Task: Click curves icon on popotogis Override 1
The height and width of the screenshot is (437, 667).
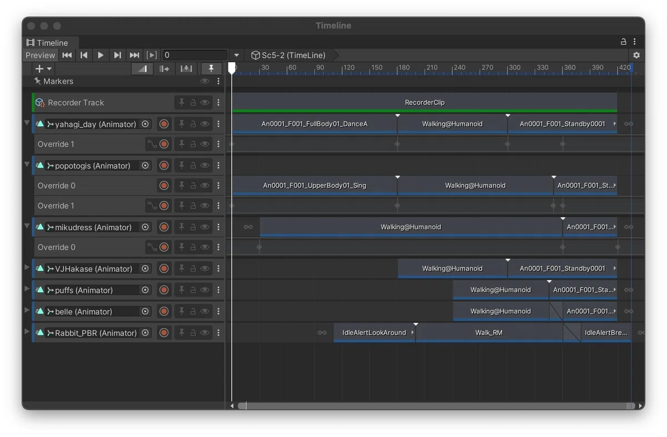Action: [x=152, y=206]
